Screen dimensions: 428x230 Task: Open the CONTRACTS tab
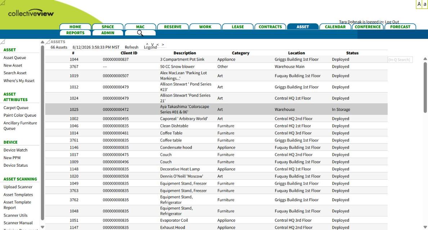coord(270,27)
